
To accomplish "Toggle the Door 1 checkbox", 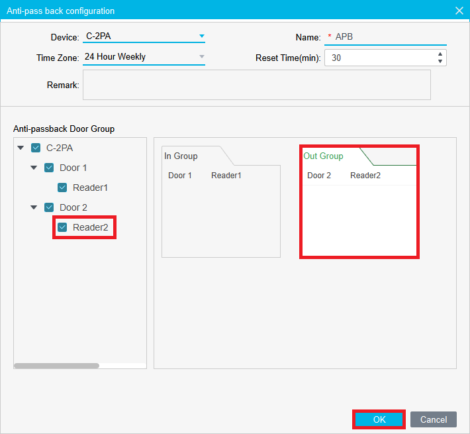I will pos(49,168).
